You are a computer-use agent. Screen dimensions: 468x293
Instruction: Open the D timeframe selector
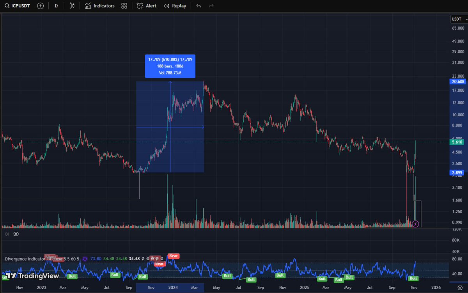click(55, 6)
